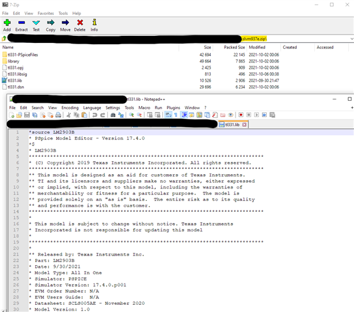Click the Move arrow in 7-Zip toolbar
The image size is (354, 312).
65,25
